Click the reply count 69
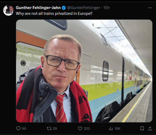 point(24,128)
